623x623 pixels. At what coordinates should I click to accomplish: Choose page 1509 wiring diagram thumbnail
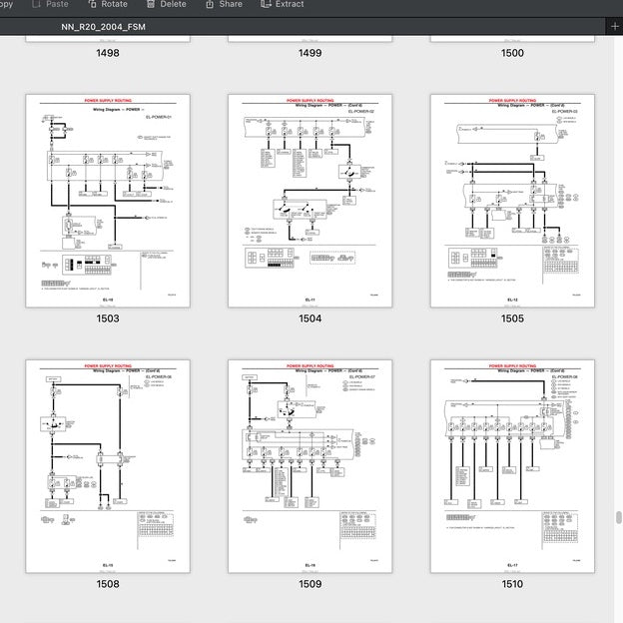click(310, 466)
